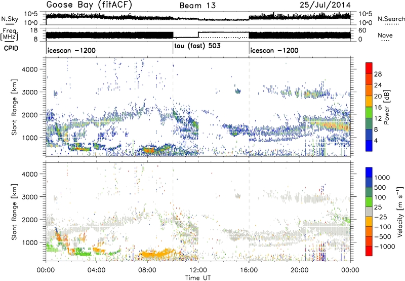Click the strong echo near 08:00 in power panel
Screen dimensions: 405x281
[148, 150]
